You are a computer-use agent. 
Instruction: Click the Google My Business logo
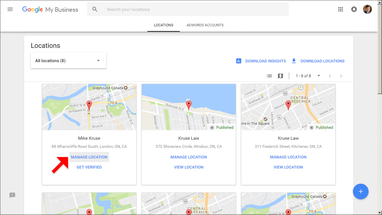(50, 10)
